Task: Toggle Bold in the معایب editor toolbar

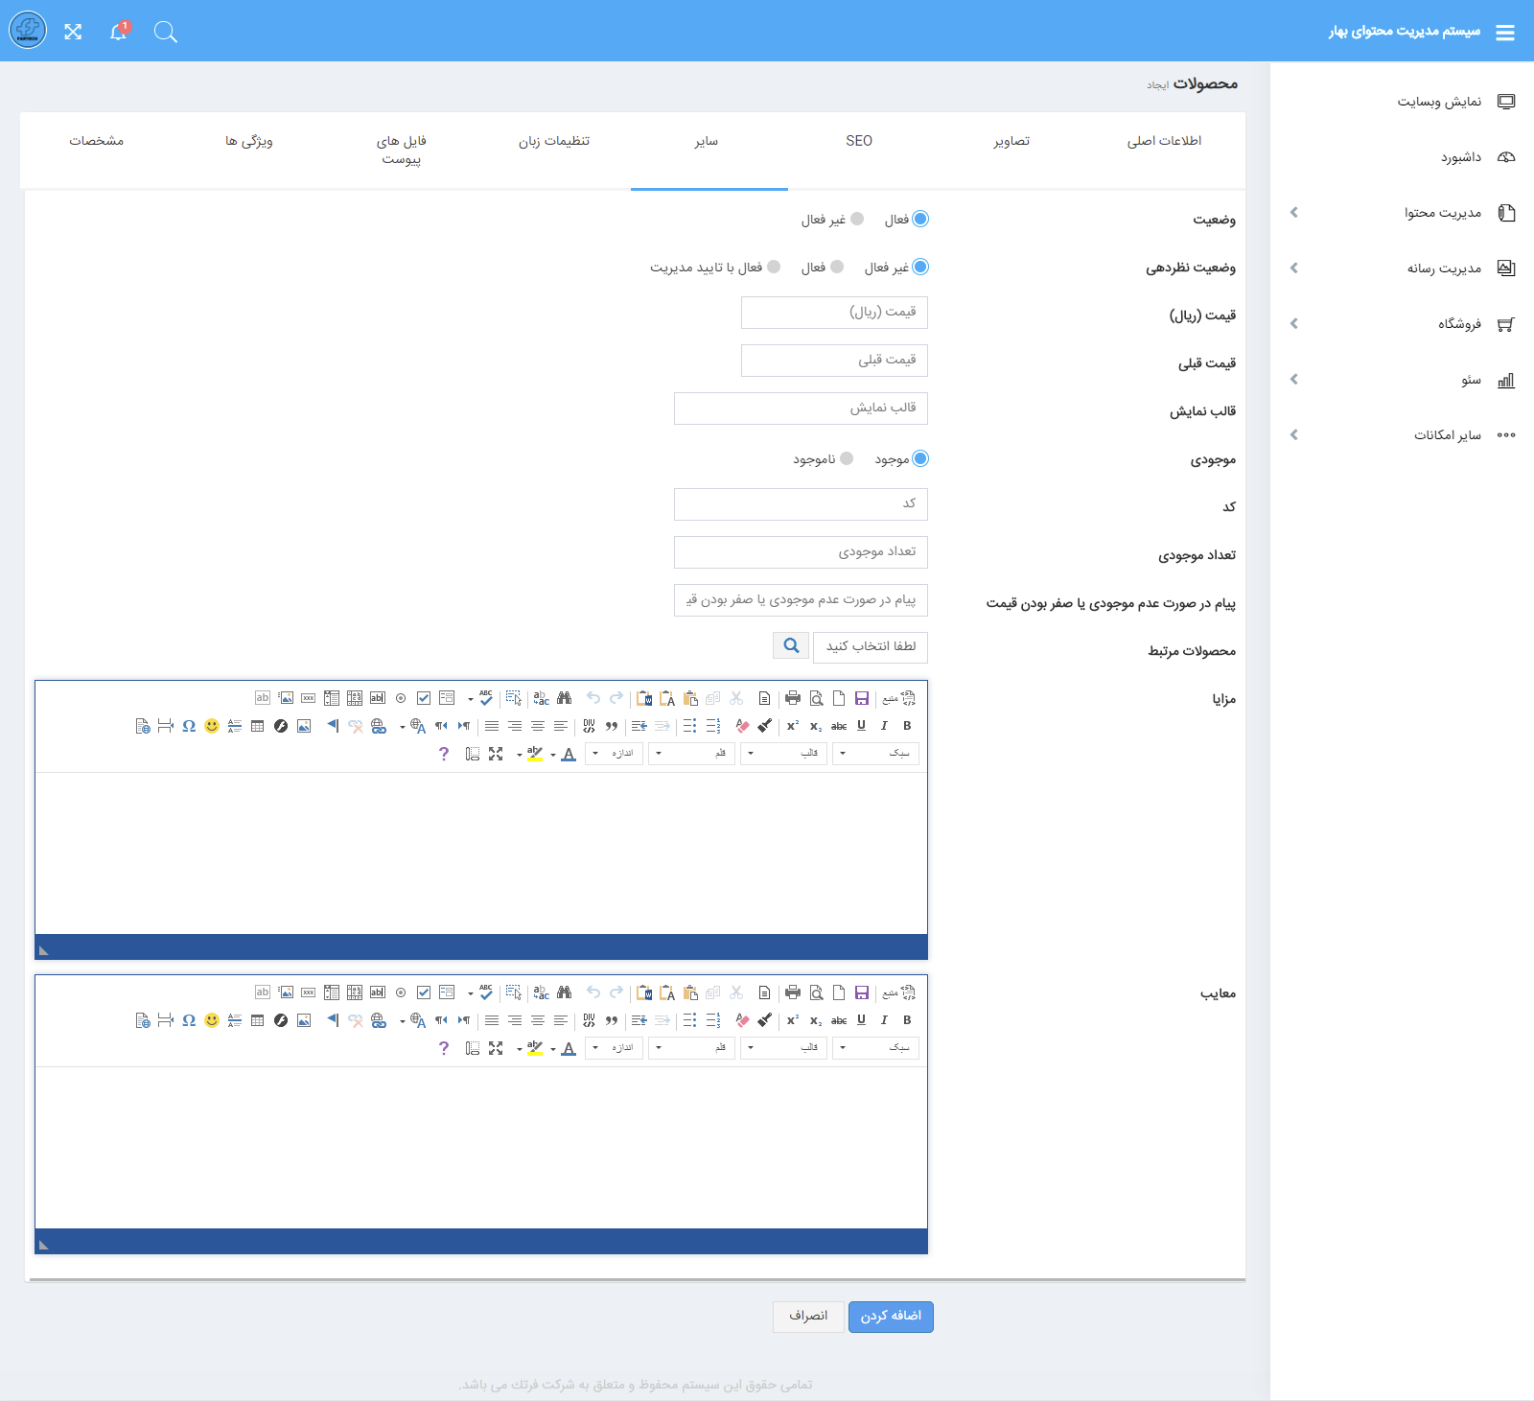Action: pyautogui.click(x=907, y=1020)
